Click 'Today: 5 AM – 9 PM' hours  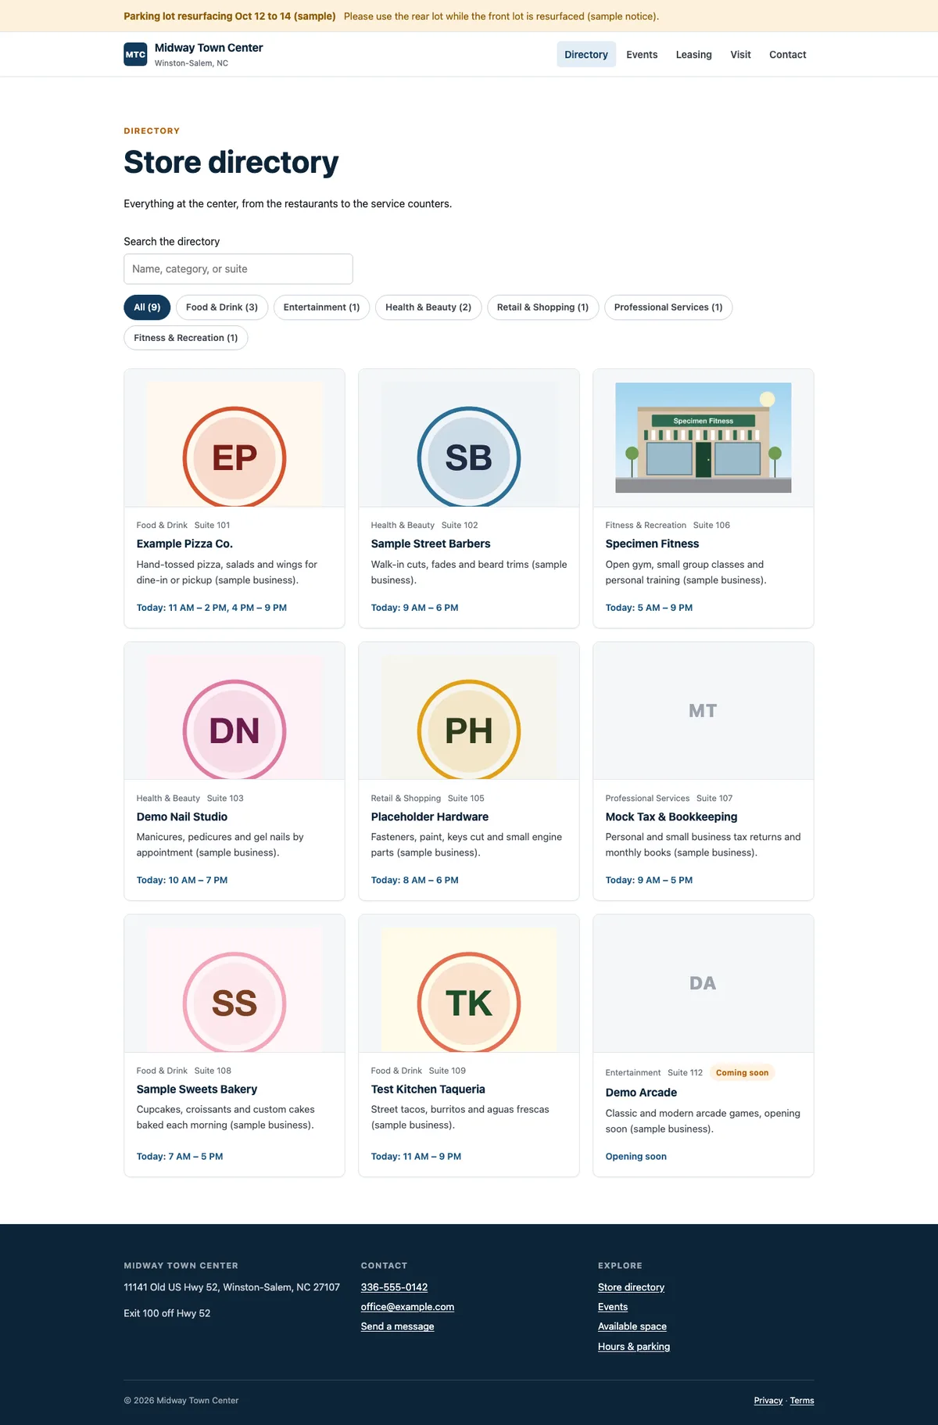[x=649, y=608]
